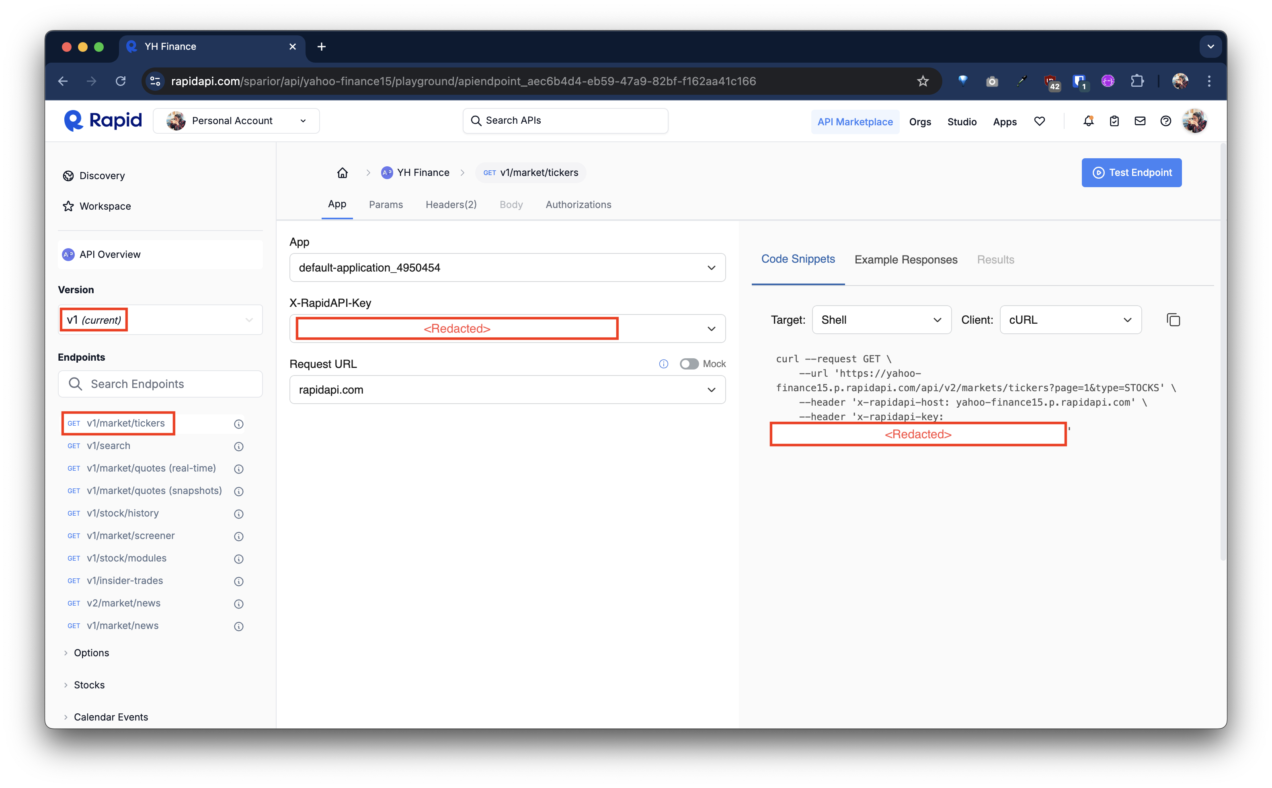The height and width of the screenshot is (788, 1272).
Task: Open the Apps page
Action: coord(1005,121)
